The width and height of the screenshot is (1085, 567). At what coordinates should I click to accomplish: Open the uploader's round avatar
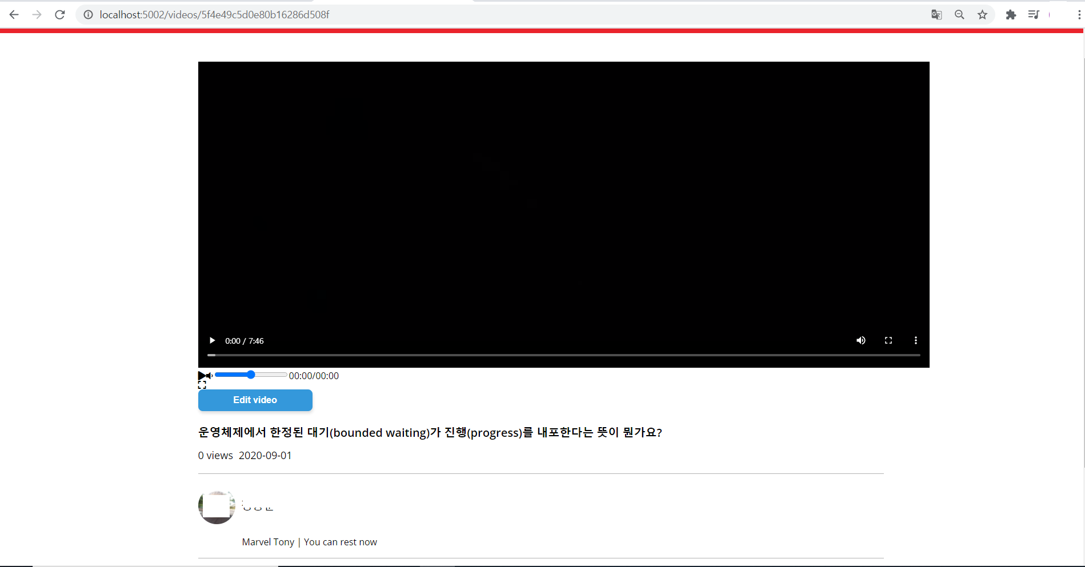(x=217, y=506)
